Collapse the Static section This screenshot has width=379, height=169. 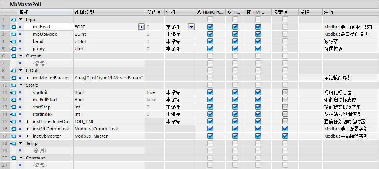coord(21,85)
